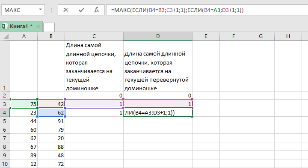
Task: Click cell B7 containing 20
Action: click(51, 138)
